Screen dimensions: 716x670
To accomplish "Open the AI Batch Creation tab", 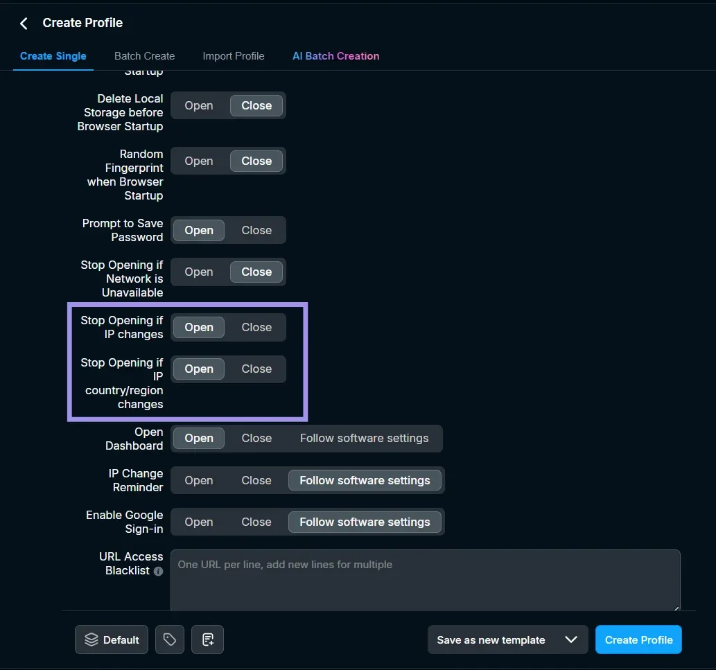I will (x=335, y=56).
